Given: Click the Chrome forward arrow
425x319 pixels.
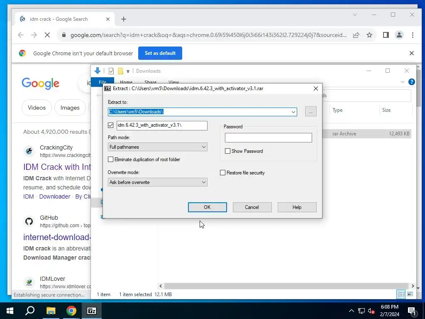Looking at the screenshot, I should point(34,35).
